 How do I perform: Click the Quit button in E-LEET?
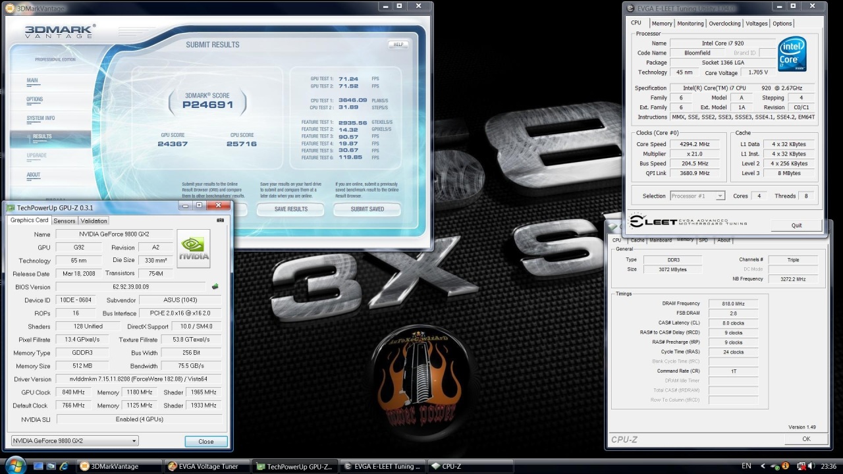pos(797,225)
